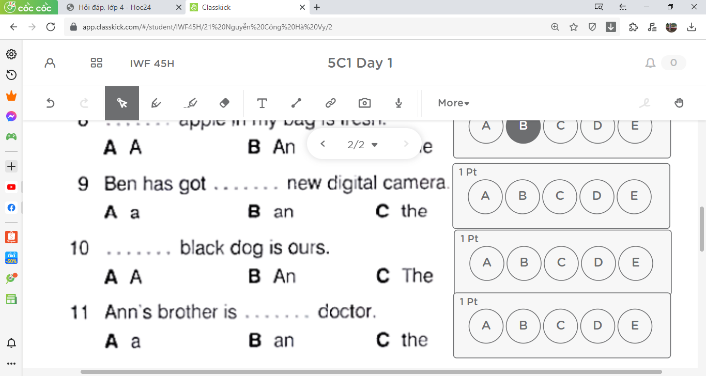Open browser extensions puzzle icon
The height and width of the screenshot is (376, 706).
click(633, 27)
